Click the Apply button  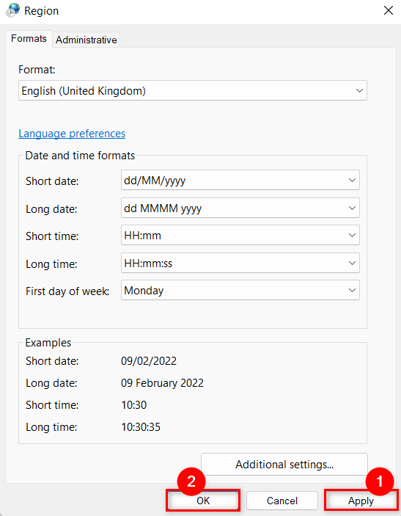coord(361,501)
